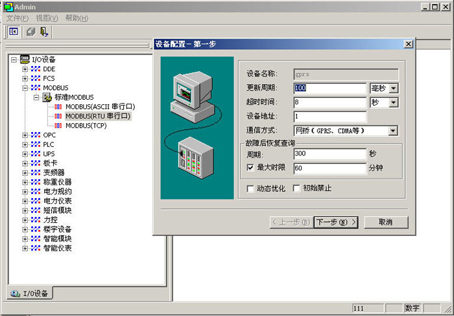The width and height of the screenshot is (454, 316).
Task: Click the exit door toolbar icon
Action: [43, 31]
